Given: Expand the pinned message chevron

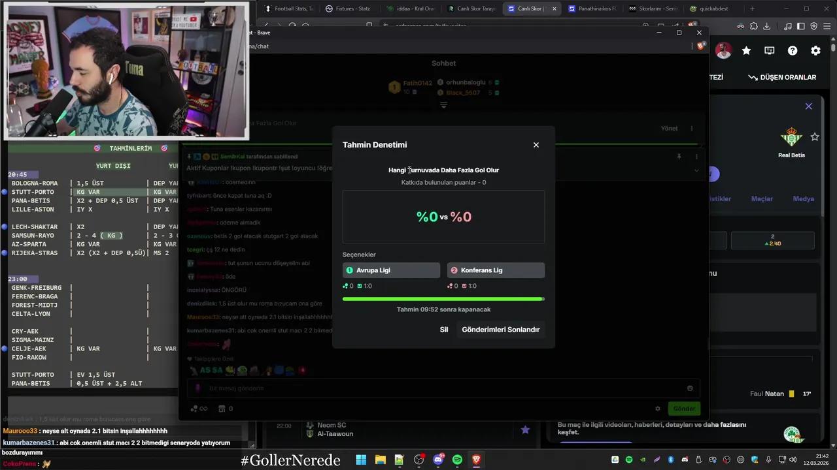Looking at the screenshot, I should pos(696,170).
